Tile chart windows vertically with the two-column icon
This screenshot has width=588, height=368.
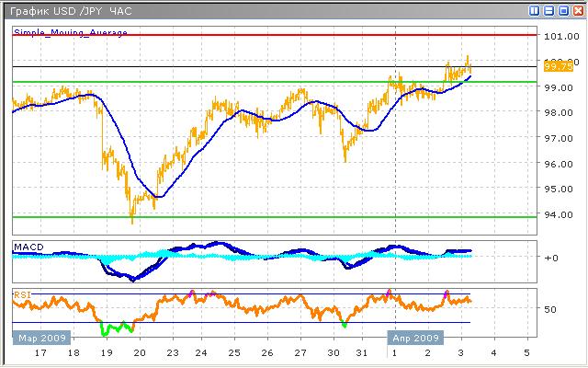point(534,11)
